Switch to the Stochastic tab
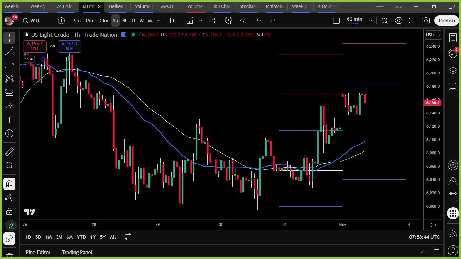Viewport: 461px width, 259px height. [248, 6]
